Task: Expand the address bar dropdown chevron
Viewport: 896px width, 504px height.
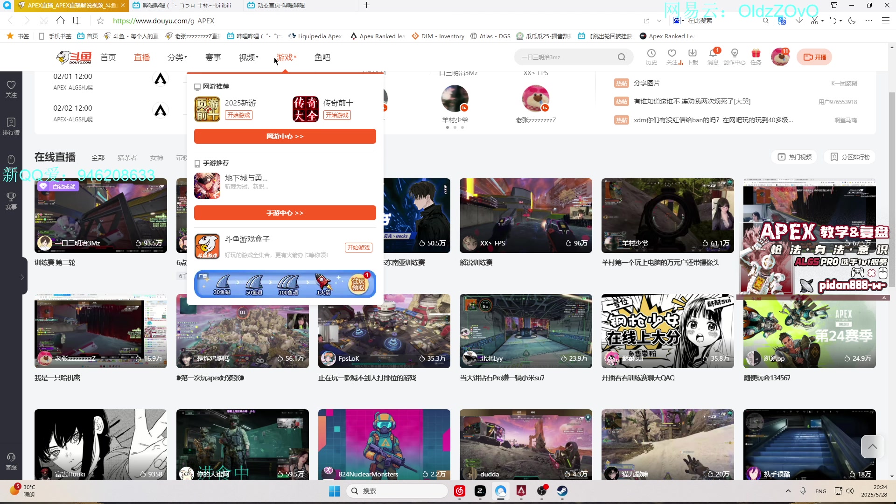Action: [x=659, y=21]
